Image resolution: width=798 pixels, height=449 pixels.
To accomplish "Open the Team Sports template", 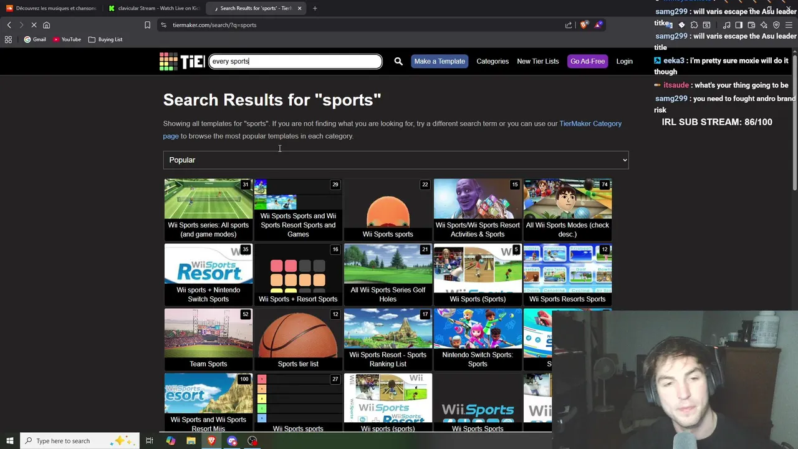I will coord(208,339).
